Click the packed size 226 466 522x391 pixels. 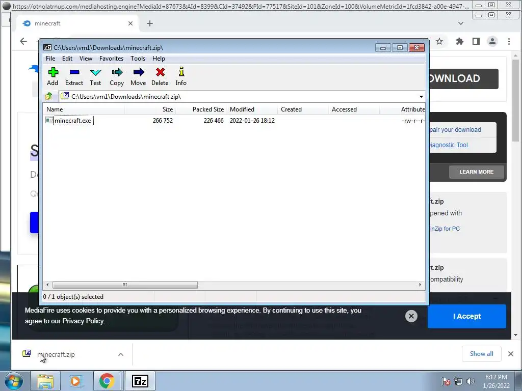coord(214,121)
